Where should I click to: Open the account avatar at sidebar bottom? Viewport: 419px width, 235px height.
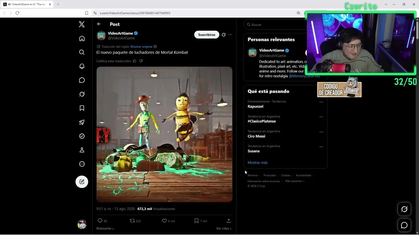point(82,224)
